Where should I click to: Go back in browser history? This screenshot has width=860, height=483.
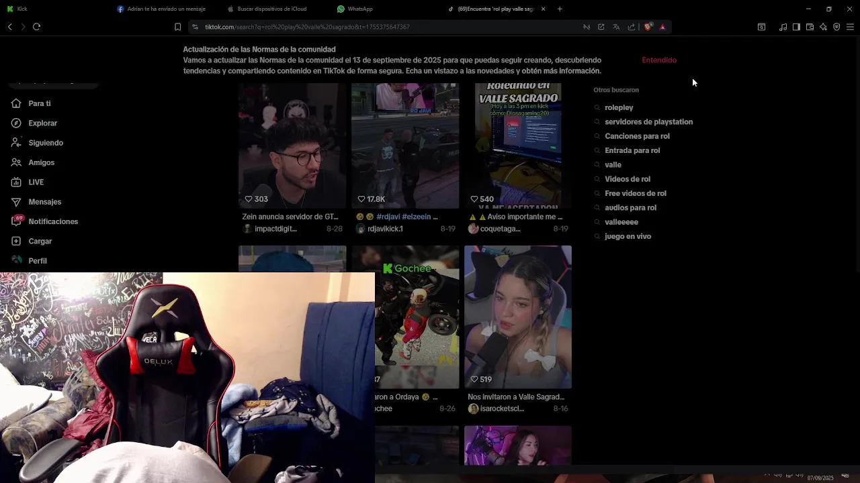pyautogui.click(x=10, y=27)
